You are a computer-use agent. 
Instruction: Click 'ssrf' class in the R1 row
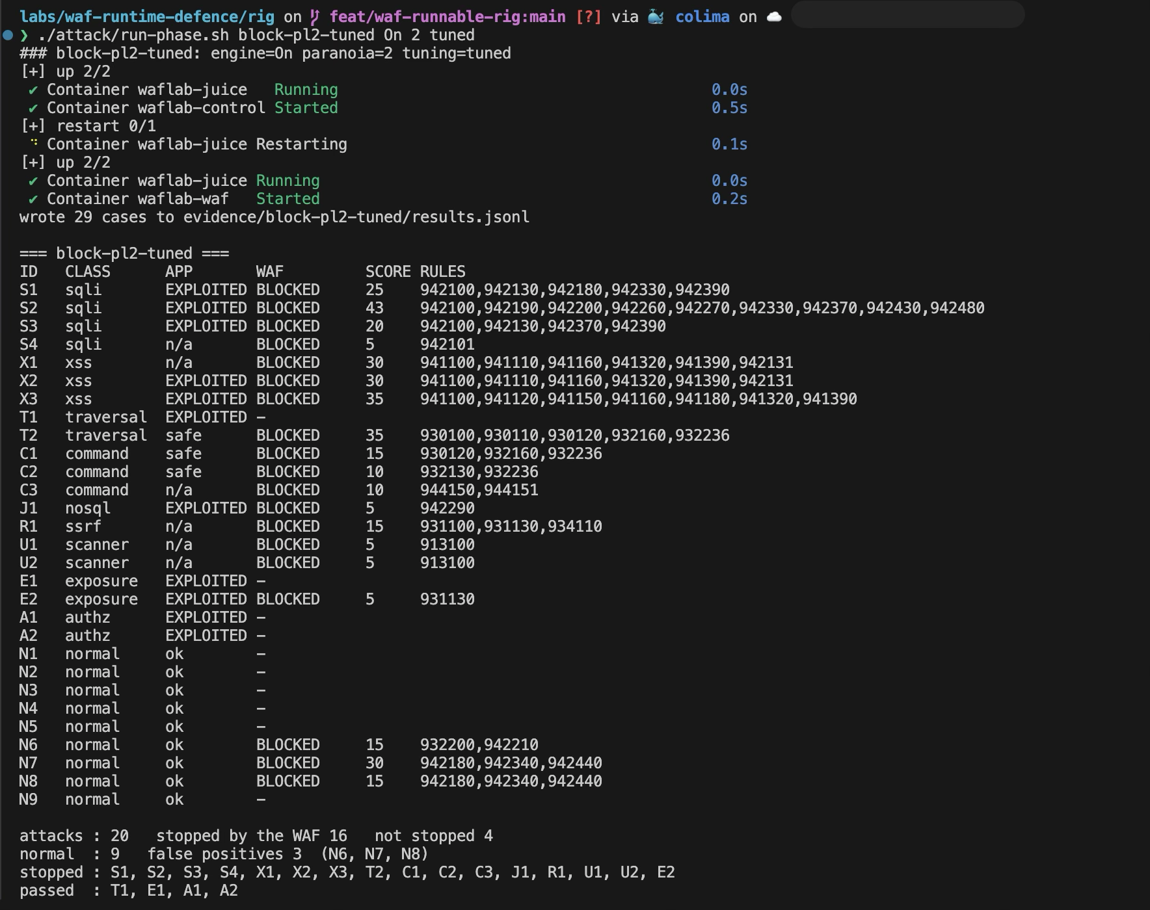click(83, 526)
